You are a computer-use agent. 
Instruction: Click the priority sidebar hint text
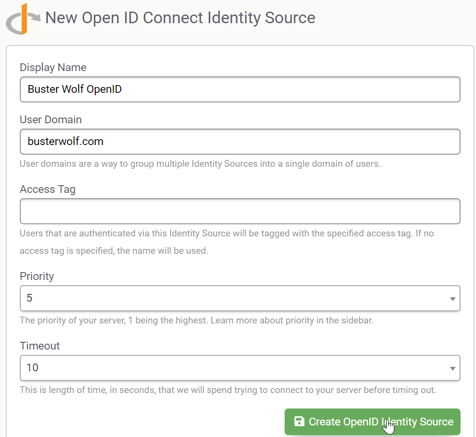tap(196, 320)
